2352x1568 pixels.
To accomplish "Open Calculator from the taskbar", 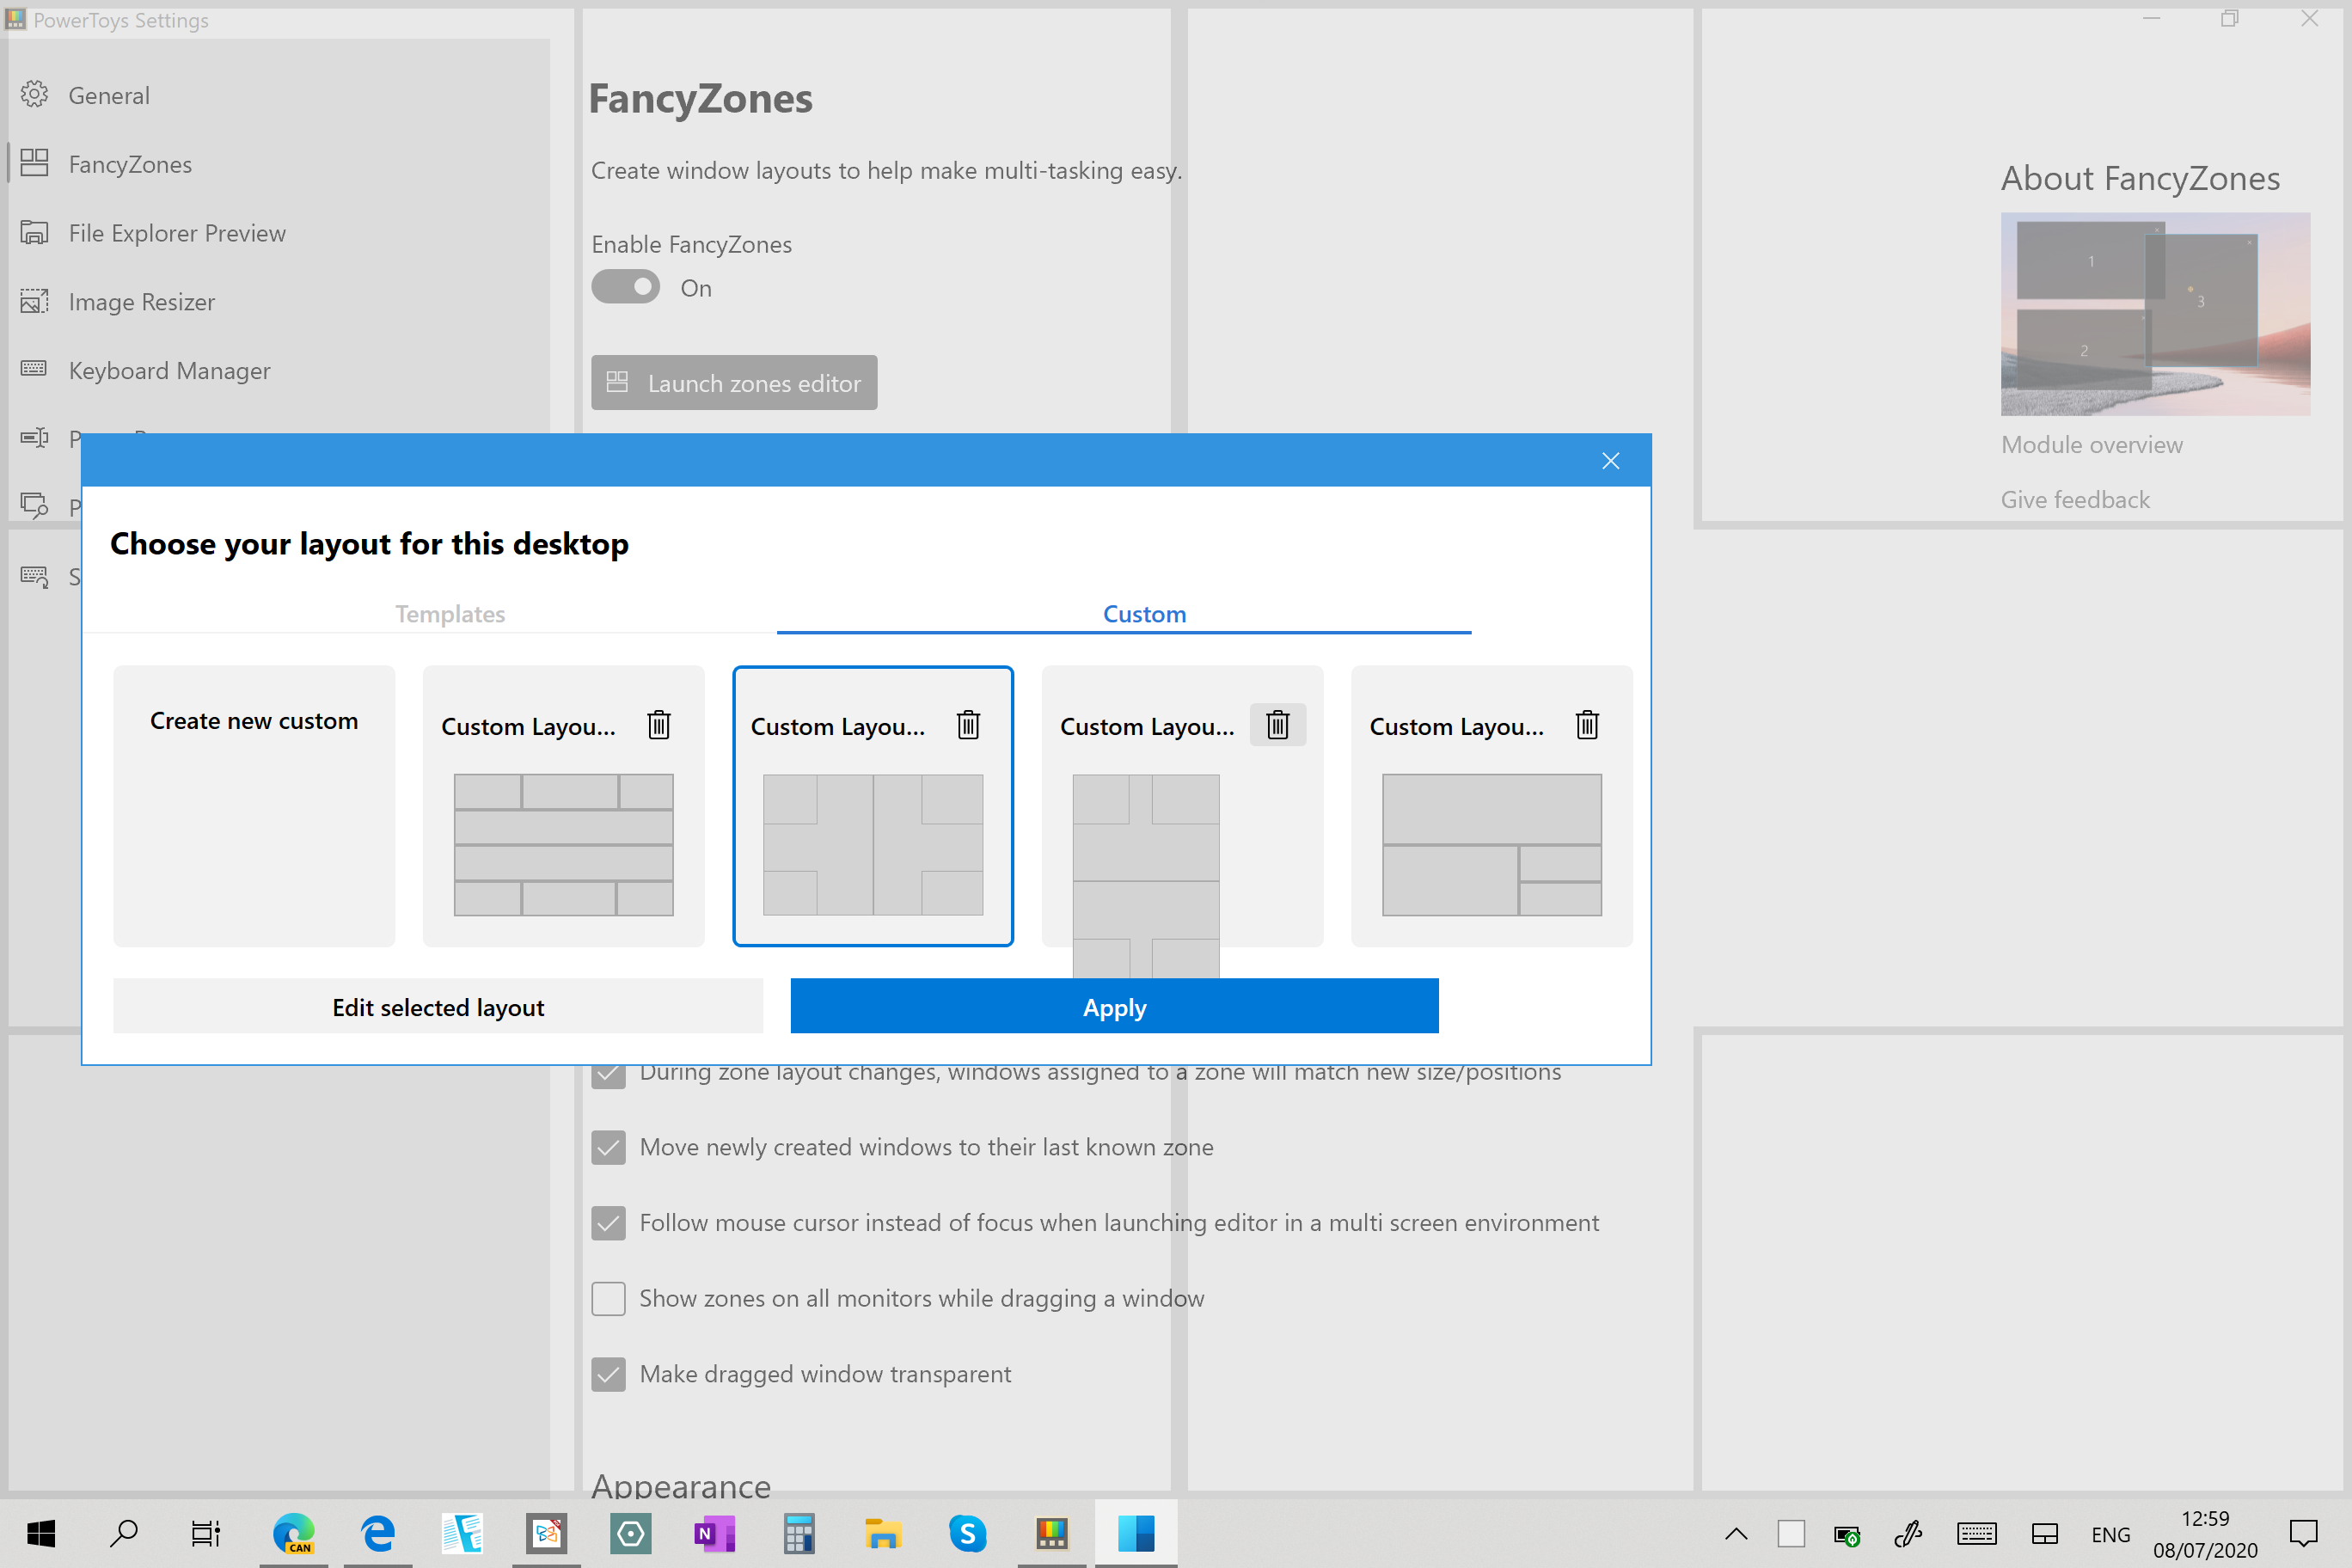I will coord(798,1533).
